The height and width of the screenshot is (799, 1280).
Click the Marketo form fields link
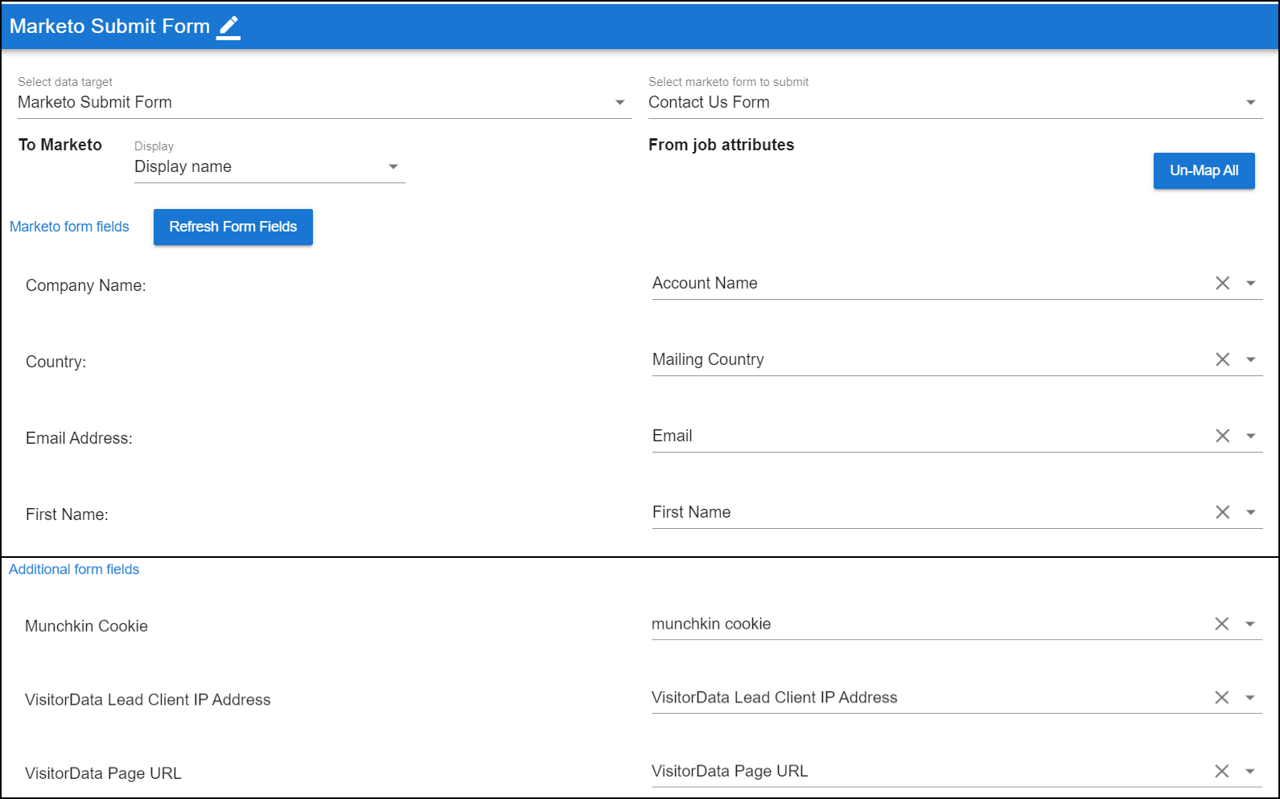click(69, 227)
